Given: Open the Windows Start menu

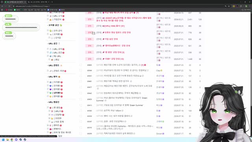Looking at the screenshot, I should tap(3, 140).
